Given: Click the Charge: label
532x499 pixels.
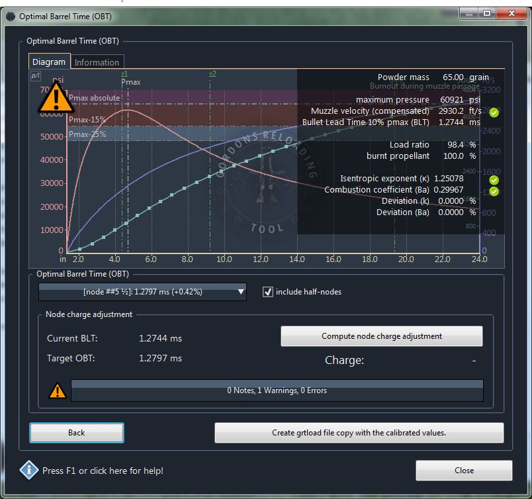Looking at the screenshot, I should point(344,360).
